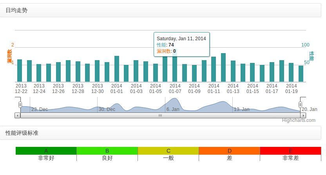Screen dimensions: 326x175
Task: Click the 2013 12-24 axis label
Action: (39, 89)
